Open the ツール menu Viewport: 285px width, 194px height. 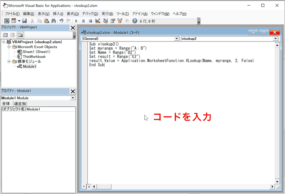122,14
